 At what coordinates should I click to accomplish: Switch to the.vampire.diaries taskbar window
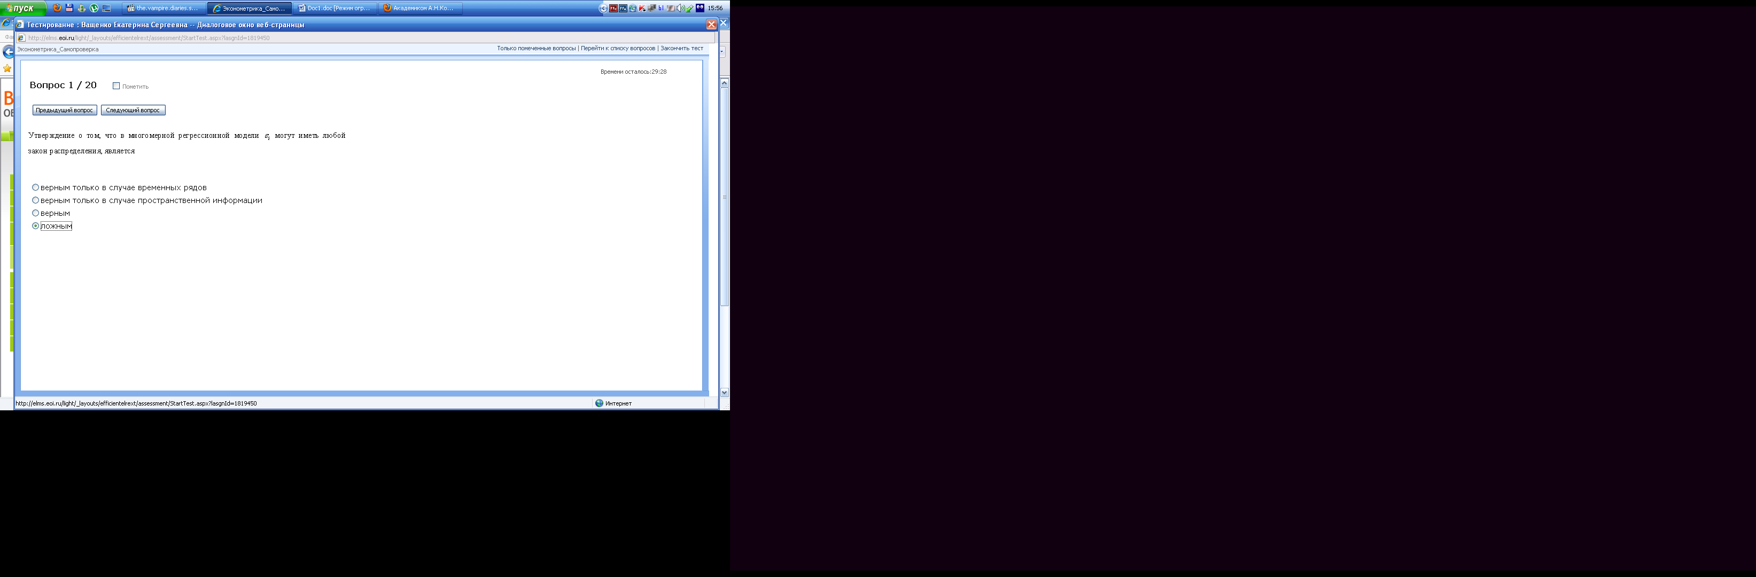tap(163, 8)
